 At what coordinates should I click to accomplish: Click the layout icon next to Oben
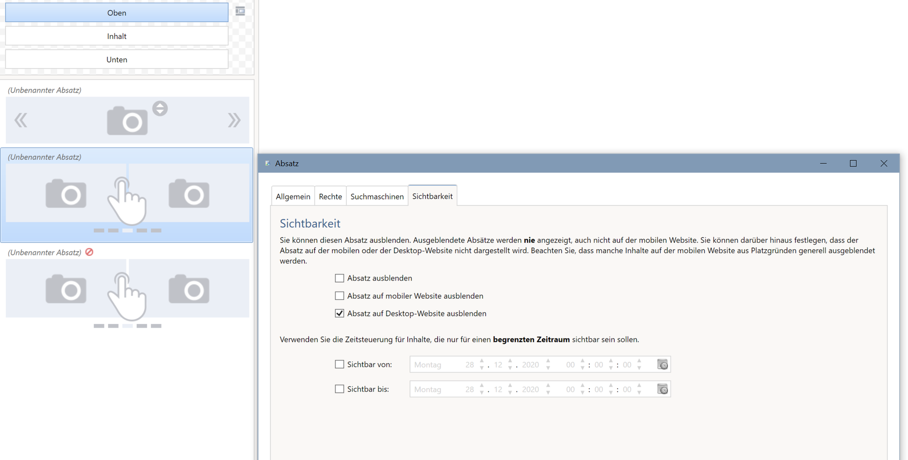click(240, 11)
